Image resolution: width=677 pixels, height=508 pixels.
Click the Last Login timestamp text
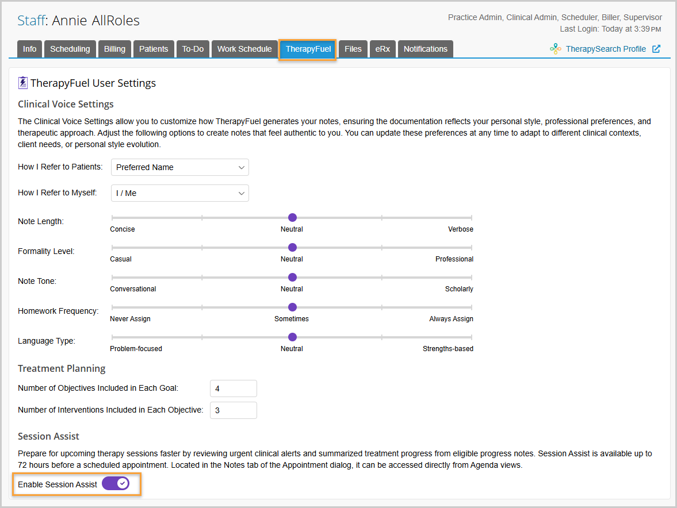tap(610, 29)
